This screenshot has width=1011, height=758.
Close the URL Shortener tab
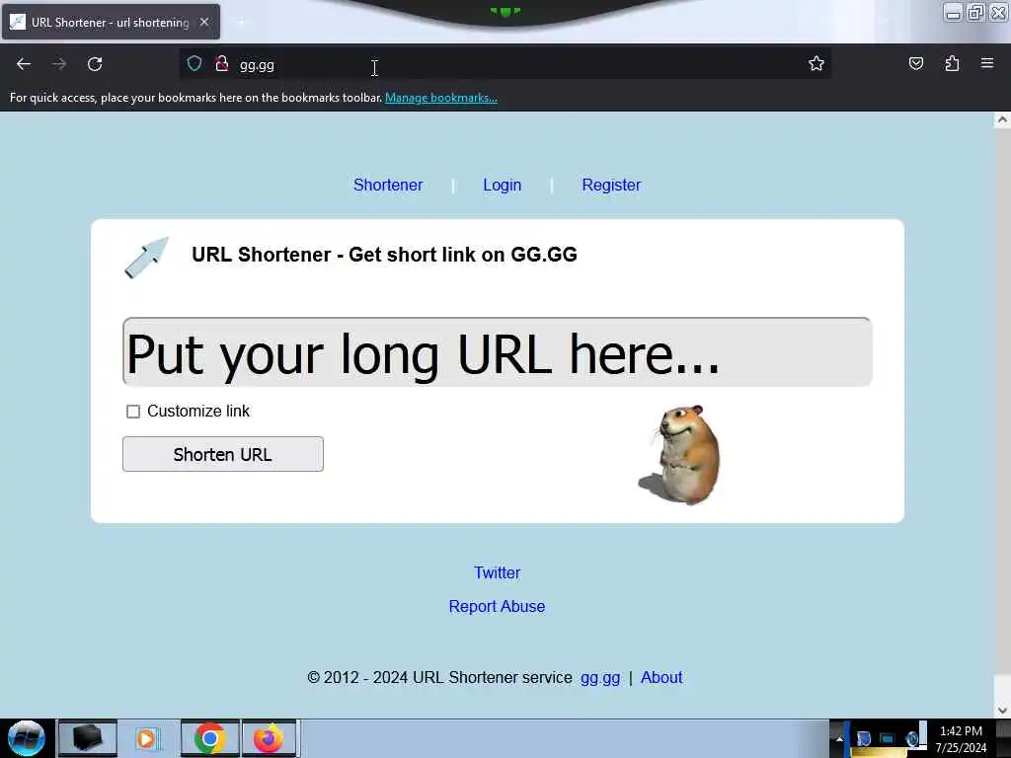tap(204, 22)
